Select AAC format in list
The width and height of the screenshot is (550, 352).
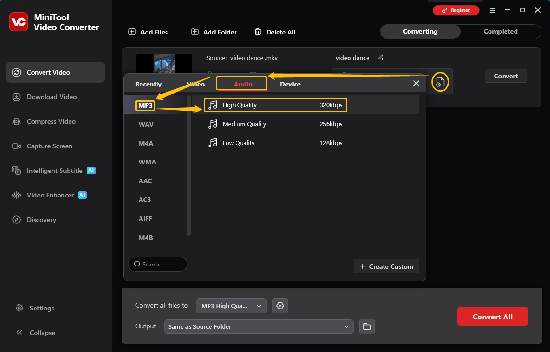pos(145,181)
